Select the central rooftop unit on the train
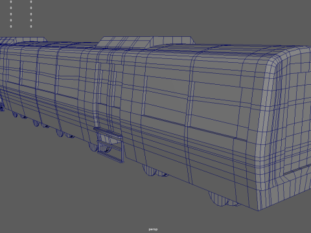 pyautogui.click(x=146, y=43)
